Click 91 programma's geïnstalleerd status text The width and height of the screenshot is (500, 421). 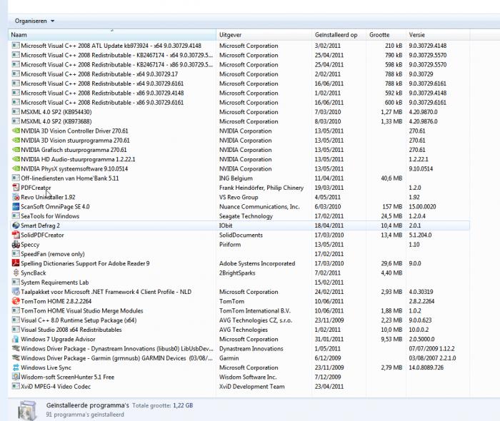85,415
